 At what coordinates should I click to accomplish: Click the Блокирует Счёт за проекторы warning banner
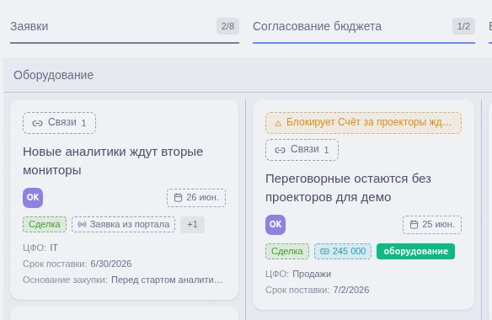[x=363, y=123]
